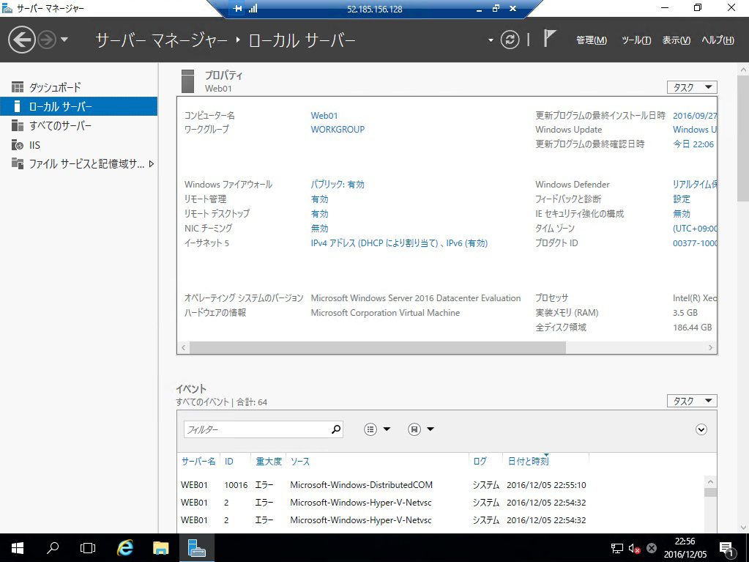Launch Internet Explorer from taskbar
Viewport: 749px width, 562px height.
point(125,547)
